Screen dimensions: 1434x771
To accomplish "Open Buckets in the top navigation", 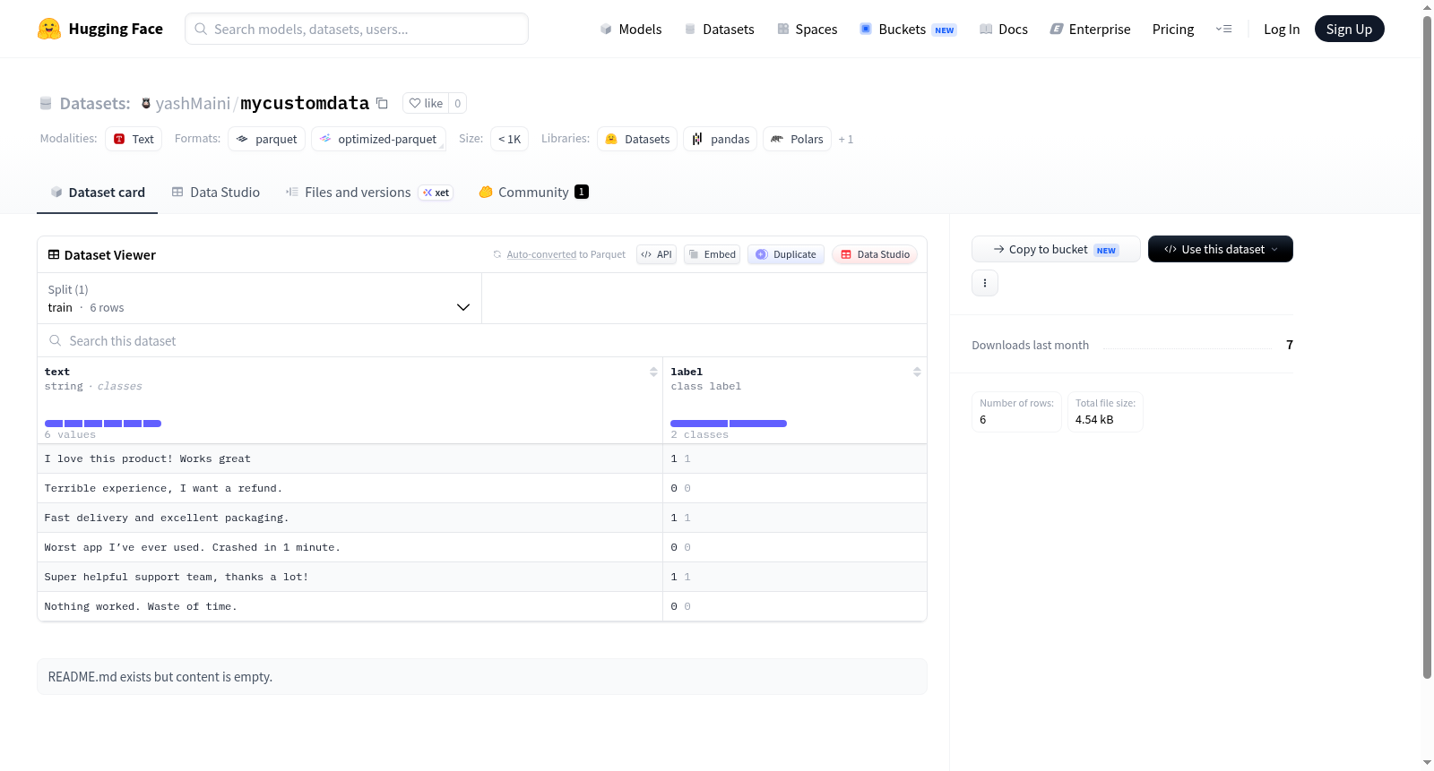I will 908,29.
